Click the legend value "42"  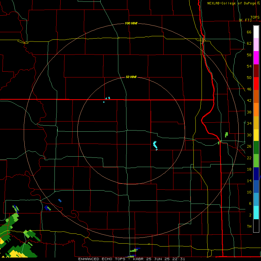pyautogui.click(x=249, y=101)
